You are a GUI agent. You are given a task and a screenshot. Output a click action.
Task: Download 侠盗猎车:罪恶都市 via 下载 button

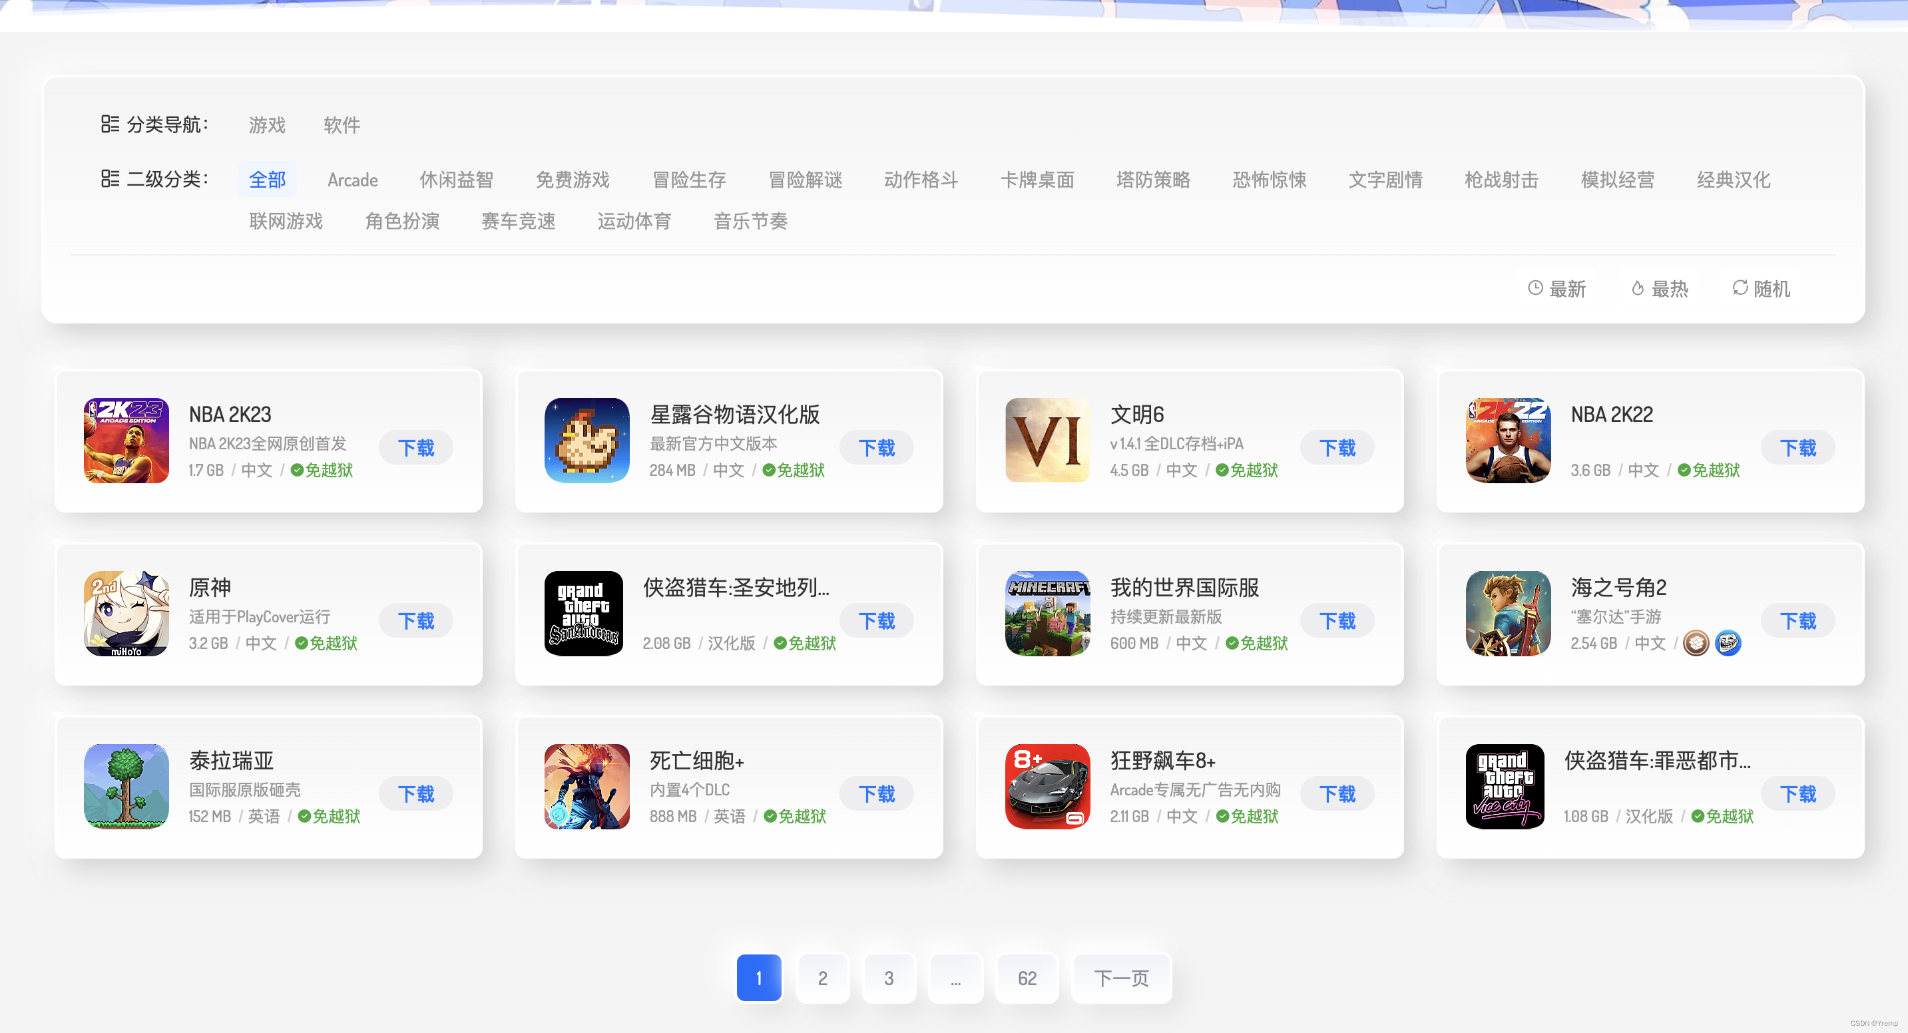[1798, 794]
